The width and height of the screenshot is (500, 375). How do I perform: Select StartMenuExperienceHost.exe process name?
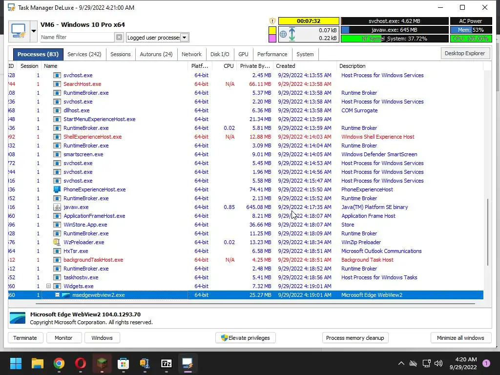100,119
